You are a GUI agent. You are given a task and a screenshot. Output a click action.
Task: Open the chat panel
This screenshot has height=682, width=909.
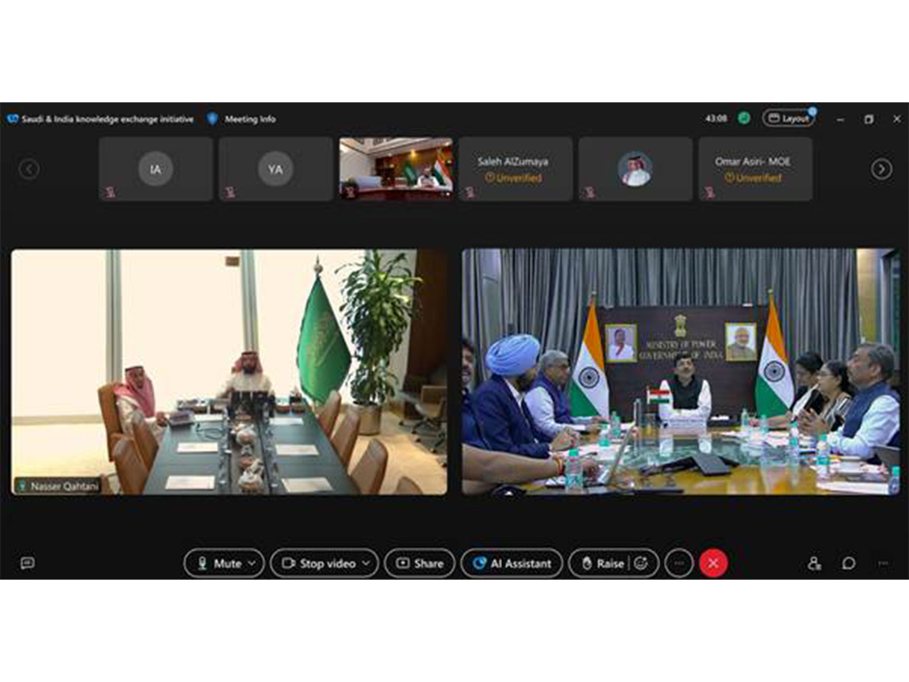point(849,563)
